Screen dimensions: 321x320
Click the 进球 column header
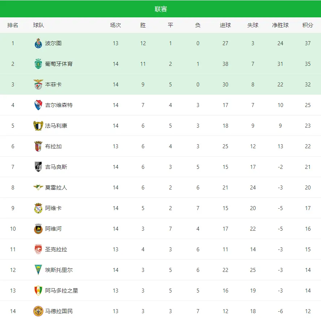point(225,25)
